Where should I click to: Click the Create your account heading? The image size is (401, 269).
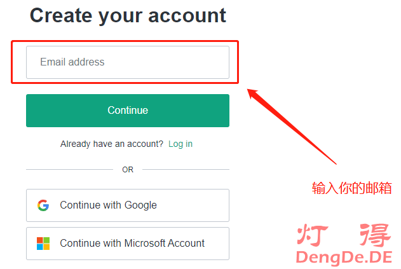(128, 15)
